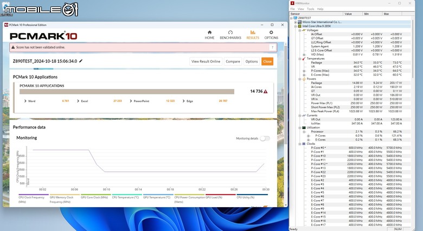The width and height of the screenshot is (423, 231).
Task: Collapse the Currents group in HWMonitor
Action: coord(300,116)
